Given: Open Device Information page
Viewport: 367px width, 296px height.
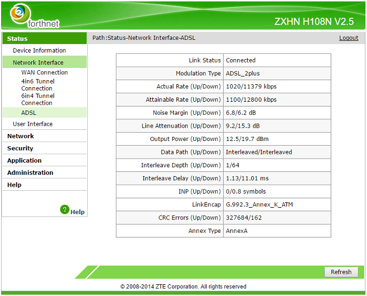Looking at the screenshot, I should point(39,50).
